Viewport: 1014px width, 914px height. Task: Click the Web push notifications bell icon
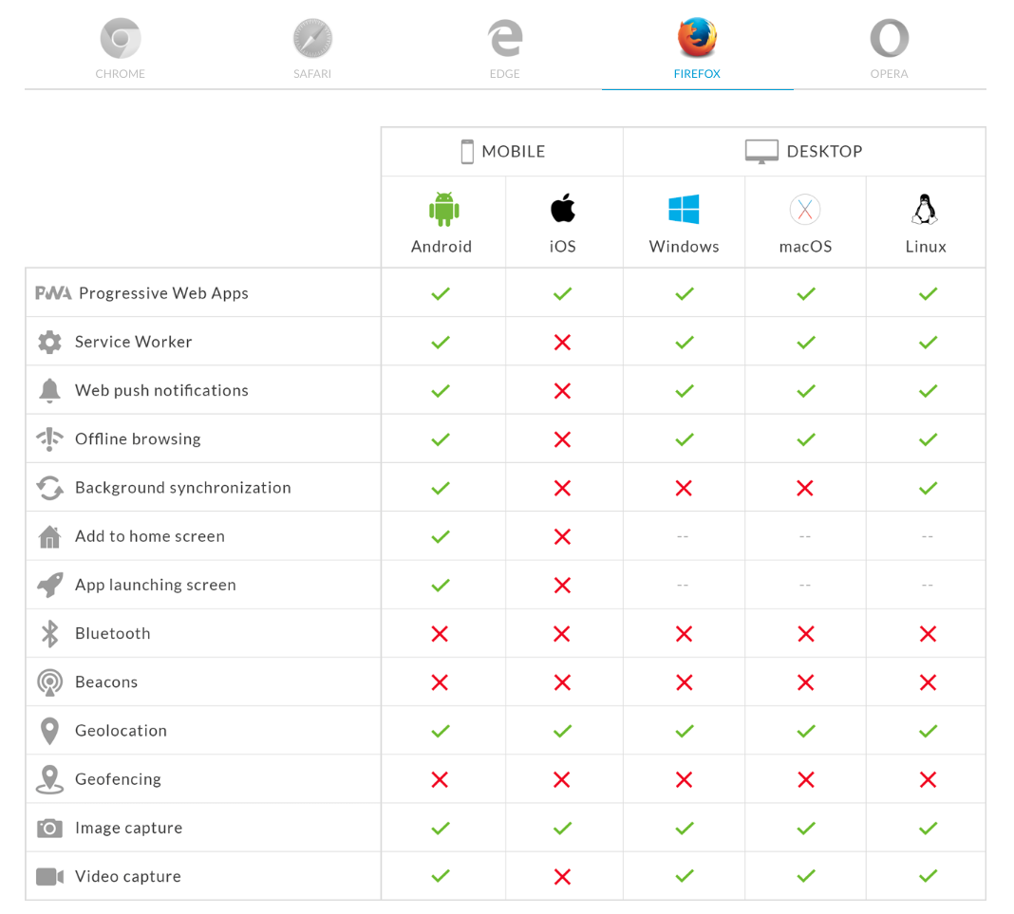[x=49, y=391]
